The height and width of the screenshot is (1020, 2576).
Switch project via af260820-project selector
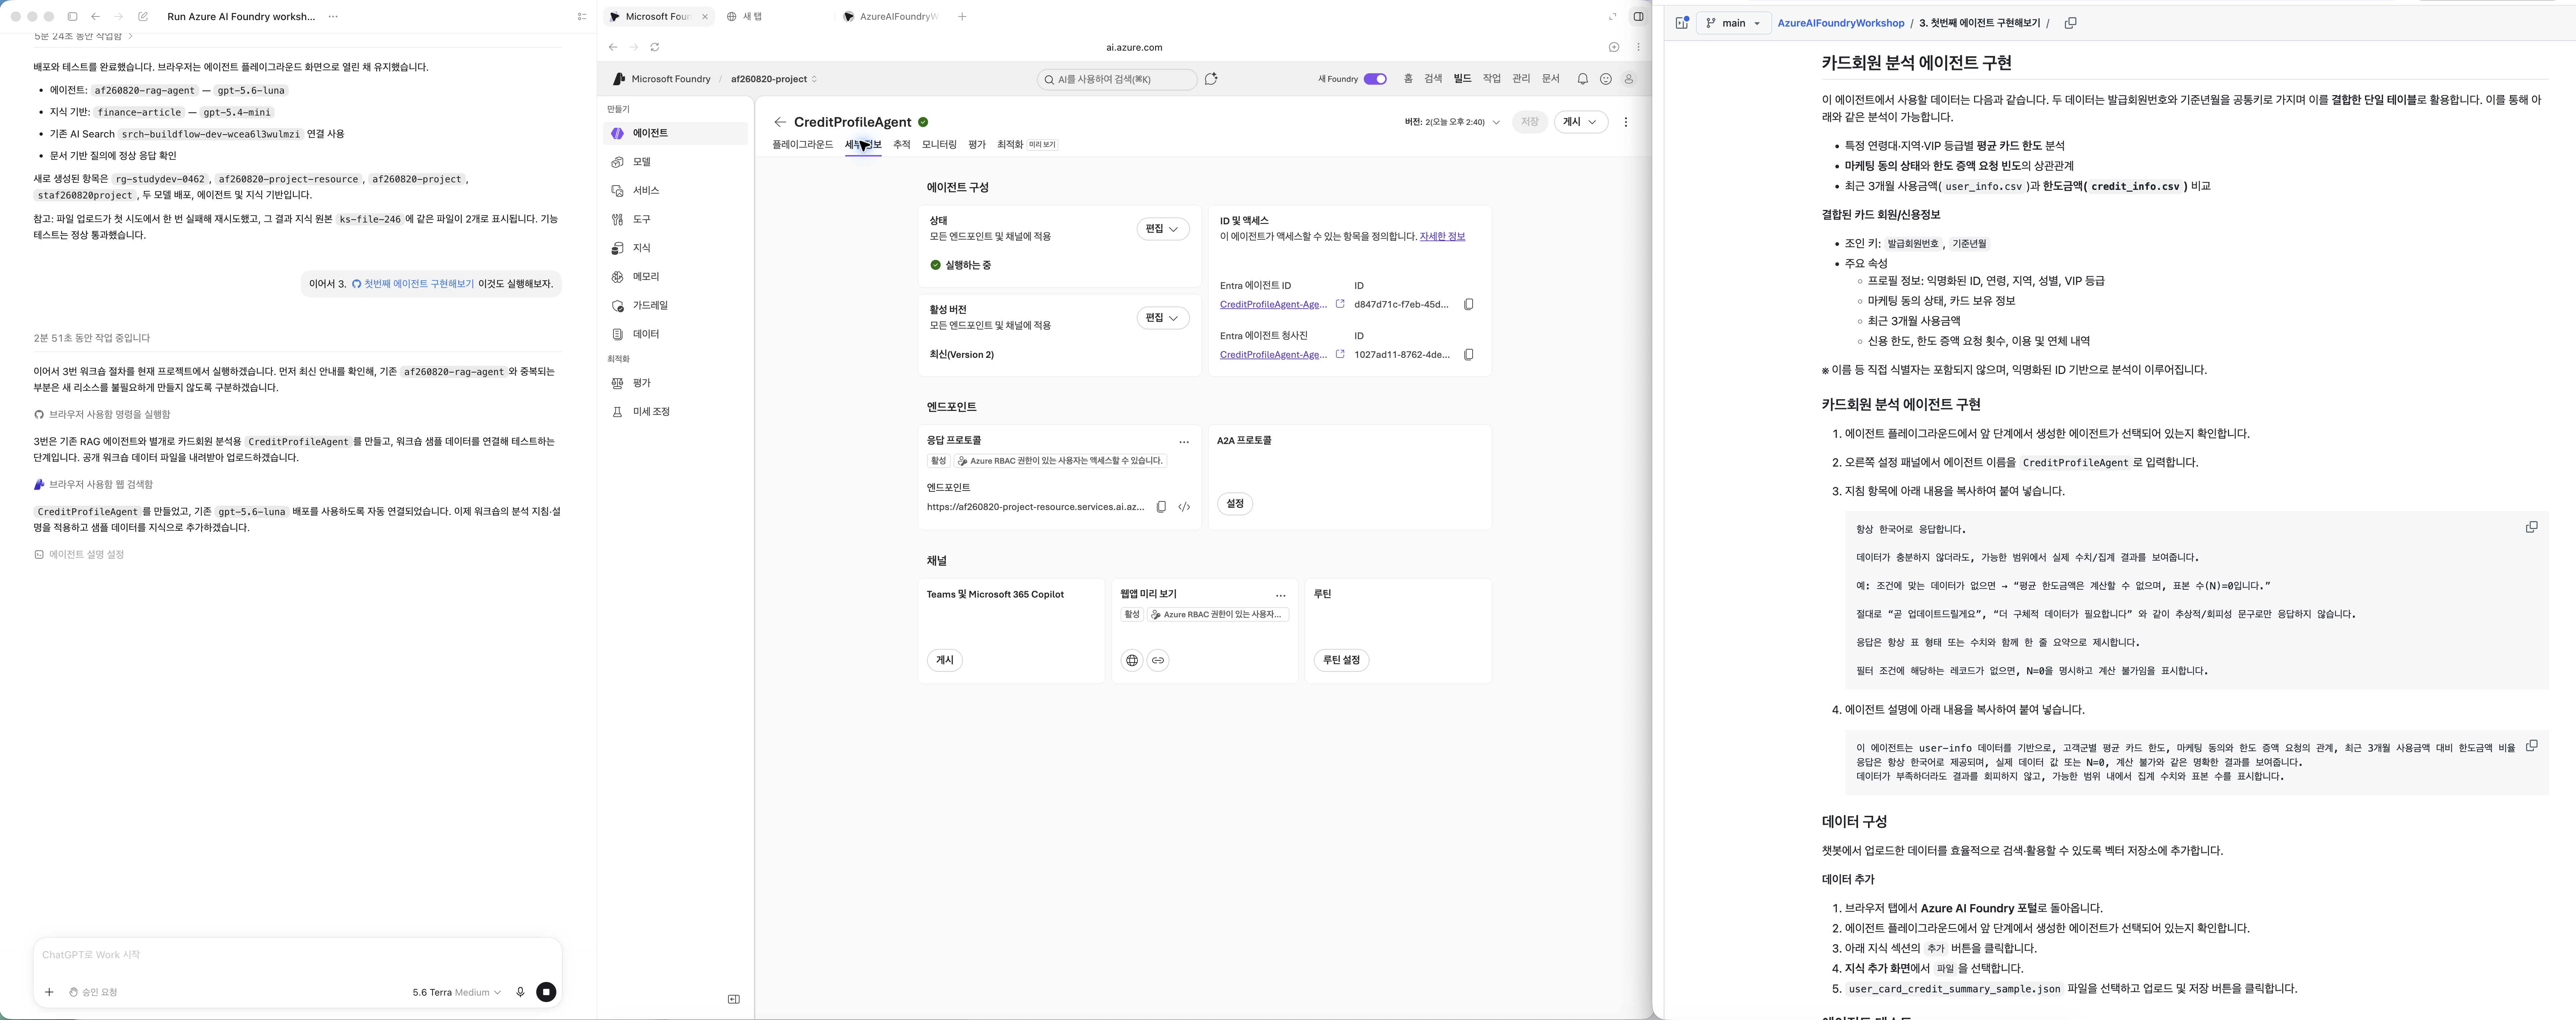pos(774,79)
